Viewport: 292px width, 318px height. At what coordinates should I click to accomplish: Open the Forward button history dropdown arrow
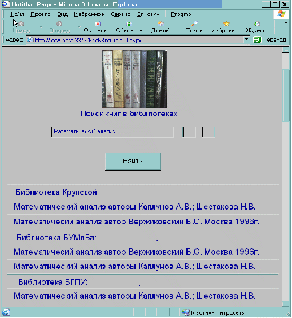click(79, 26)
